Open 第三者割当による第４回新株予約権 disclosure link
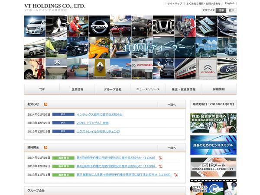The image size is (260, 195). point(124,175)
